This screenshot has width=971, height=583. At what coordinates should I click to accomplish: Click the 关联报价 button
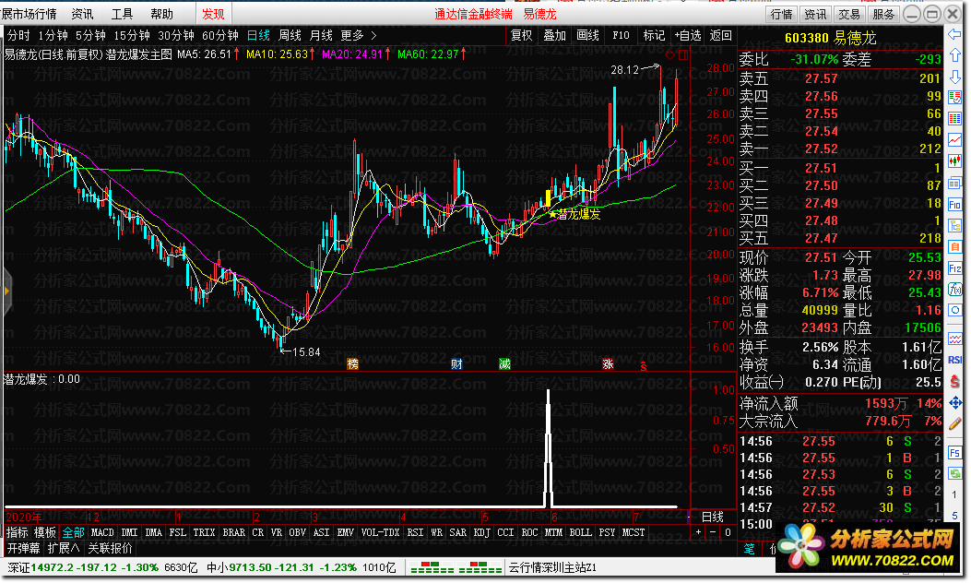111,548
